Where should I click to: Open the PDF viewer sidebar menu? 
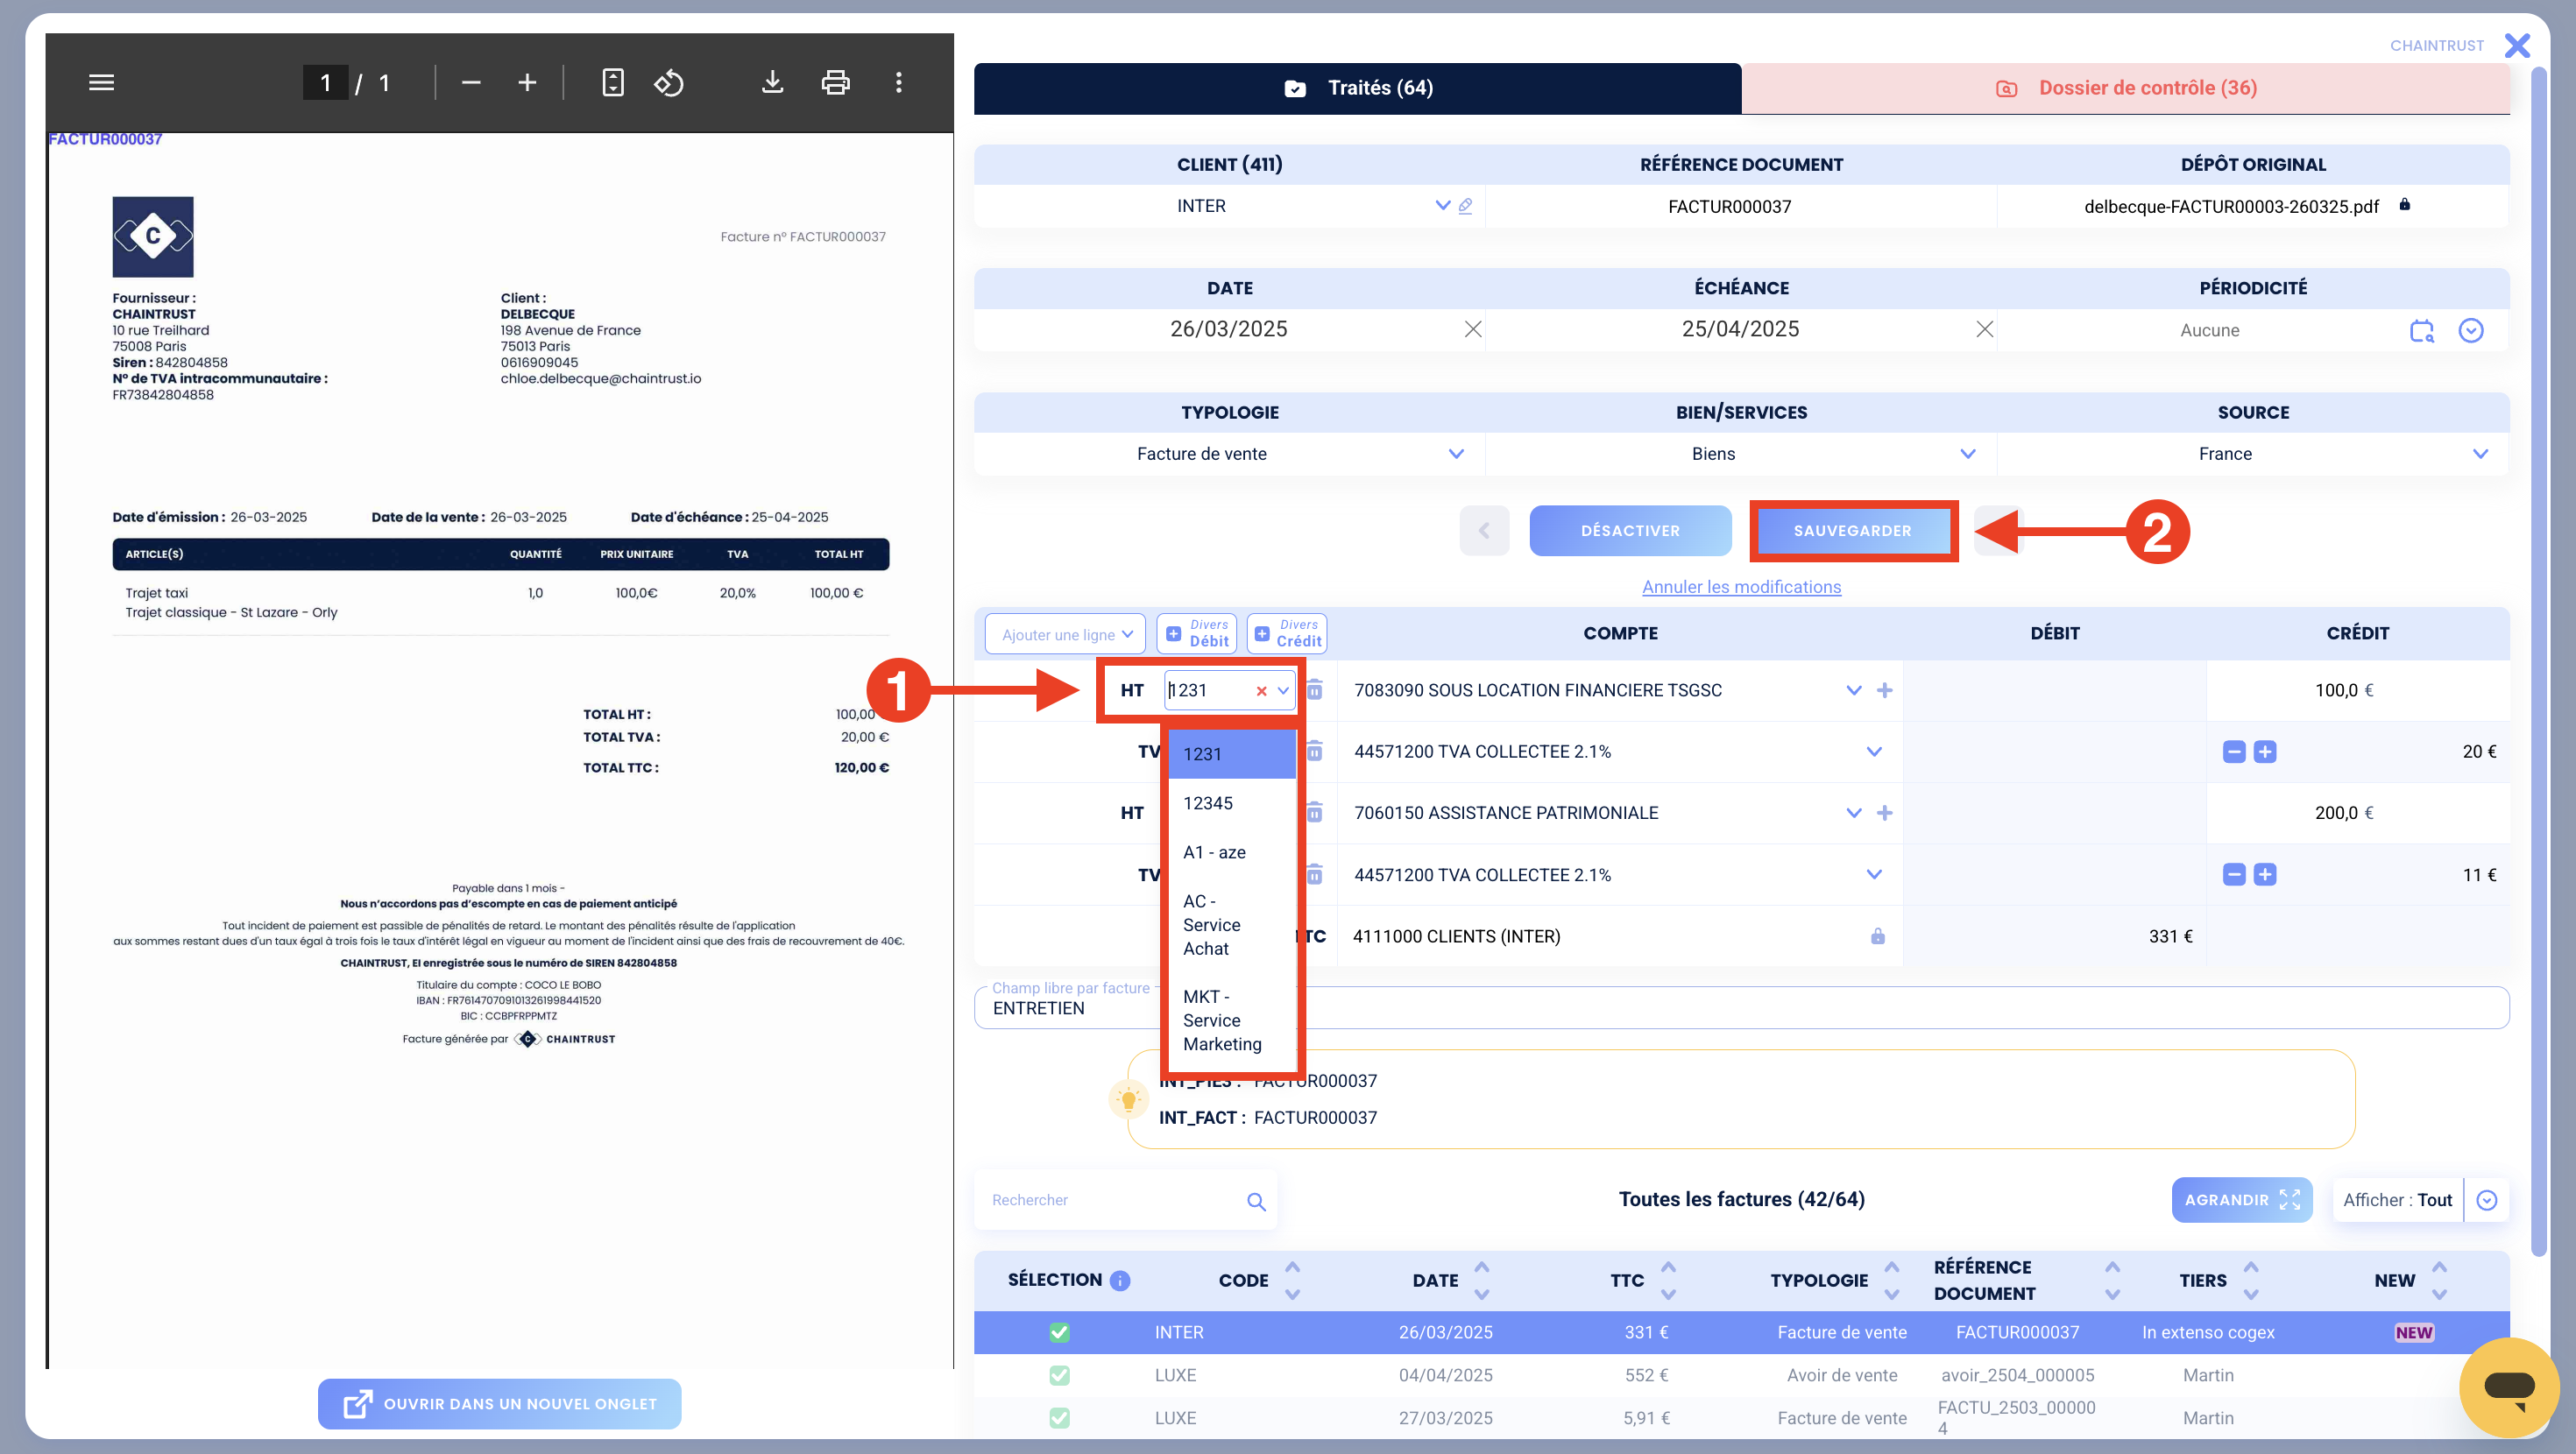pos(101,82)
